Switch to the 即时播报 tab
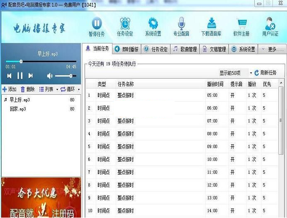 [x=127, y=49]
